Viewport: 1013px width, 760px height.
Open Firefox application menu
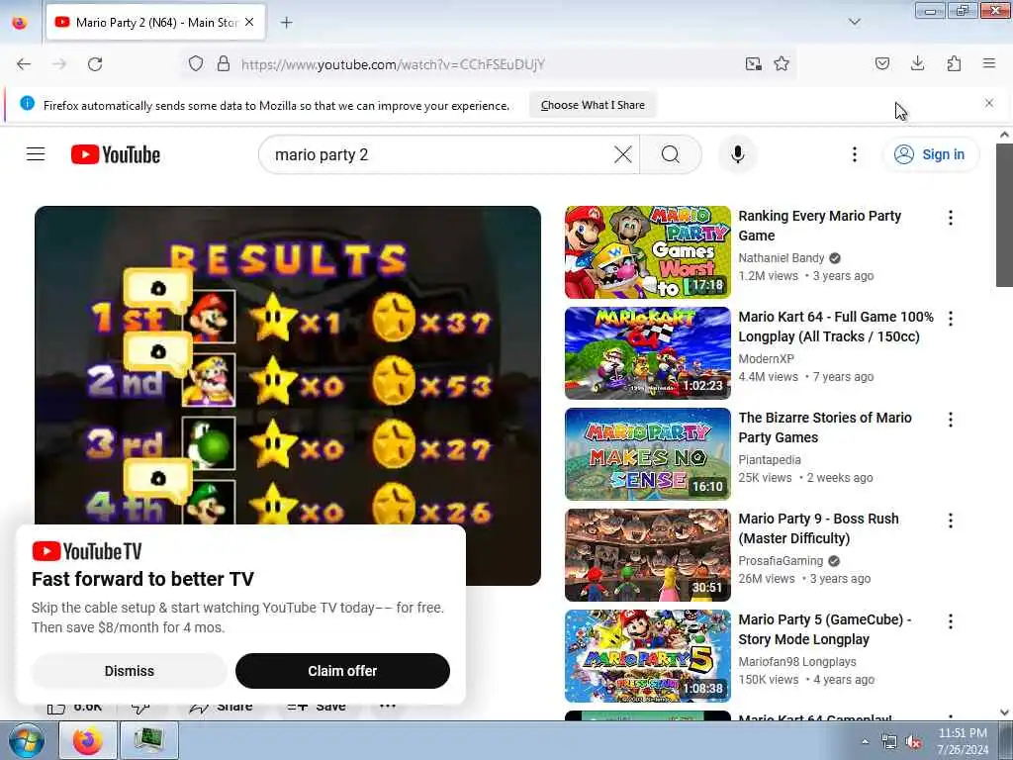tap(989, 63)
